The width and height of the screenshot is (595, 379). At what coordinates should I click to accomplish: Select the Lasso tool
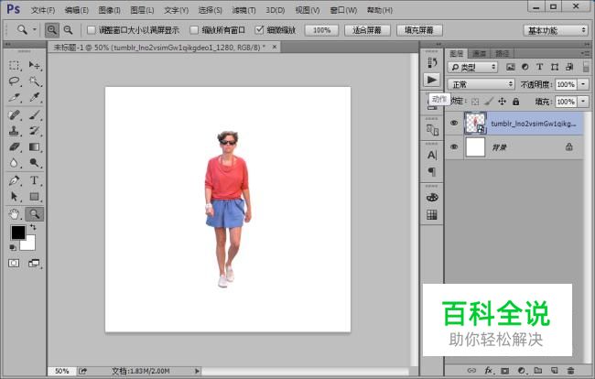[x=15, y=81]
